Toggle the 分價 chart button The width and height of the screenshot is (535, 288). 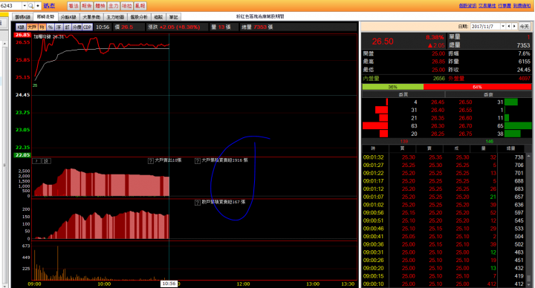(77, 27)
